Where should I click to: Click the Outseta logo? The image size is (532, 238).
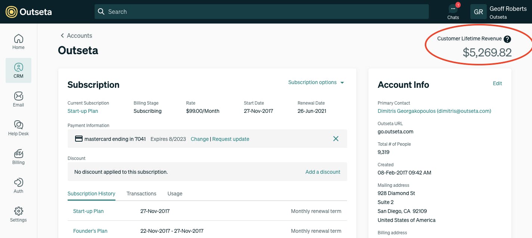pyautogui.click(x=29, y=12)
